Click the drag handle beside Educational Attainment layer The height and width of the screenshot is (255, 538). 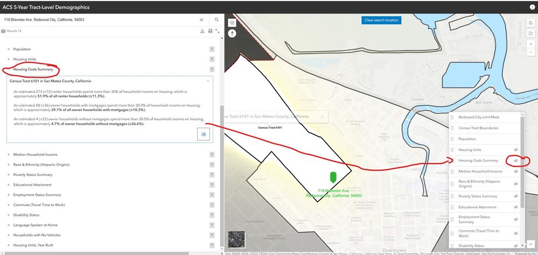coord(452,207)
